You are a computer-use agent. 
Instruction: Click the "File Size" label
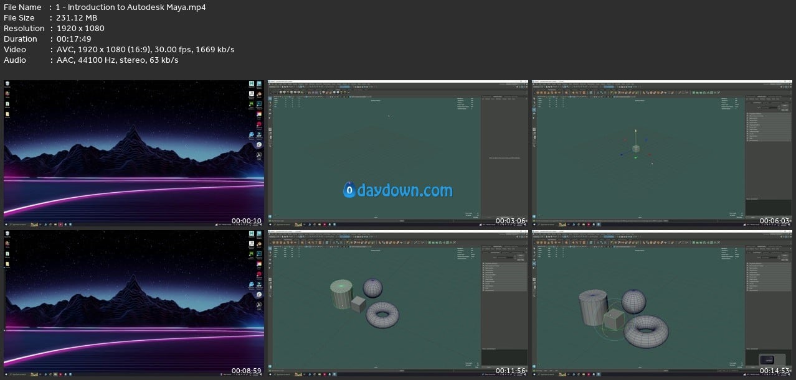(19, 18)
